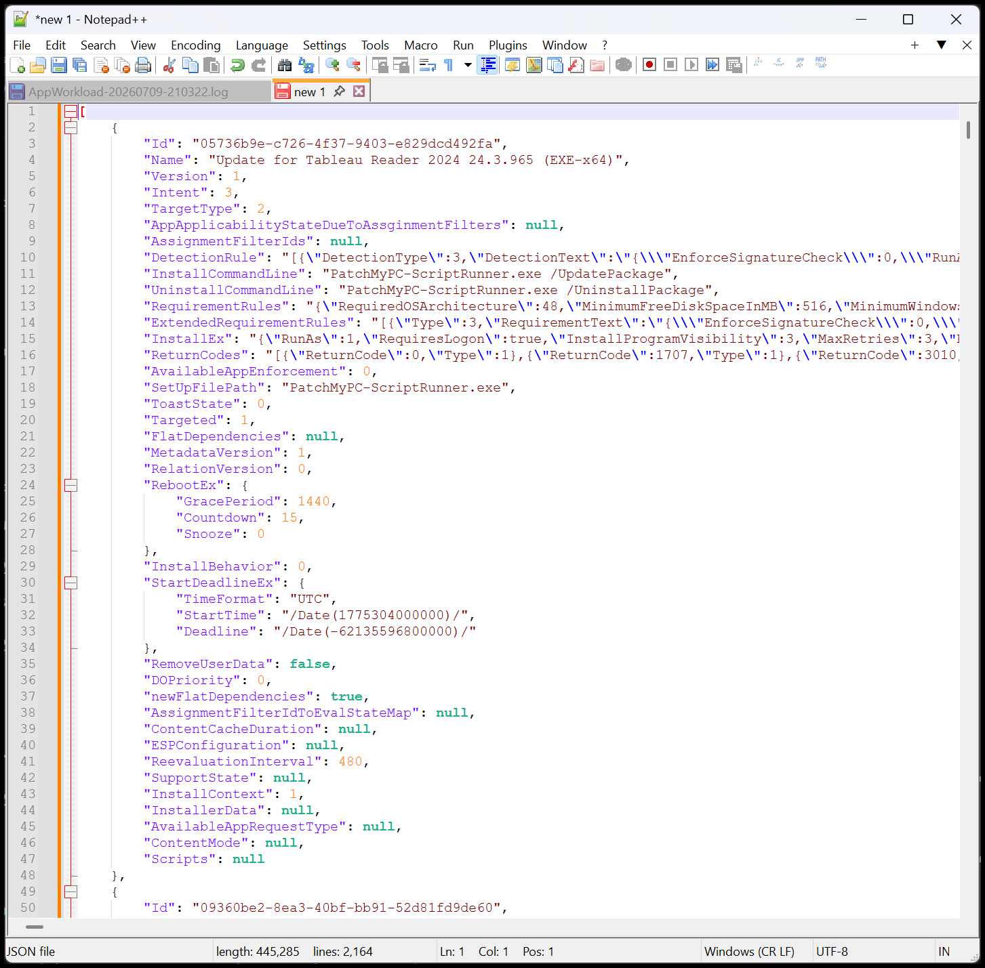Viewport: 985px width, 968px height.
Task: Click UTF-8 encoding in status bar
Action: point(832,951)
